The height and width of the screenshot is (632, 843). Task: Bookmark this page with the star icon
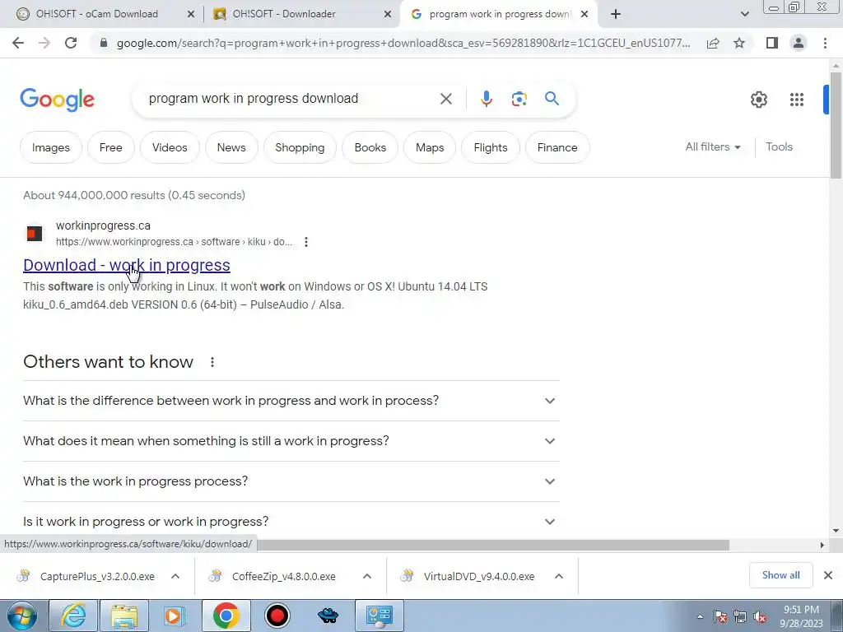tap(739, 43)
